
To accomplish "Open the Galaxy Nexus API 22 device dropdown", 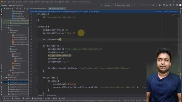I will click(x=123, y=5).
